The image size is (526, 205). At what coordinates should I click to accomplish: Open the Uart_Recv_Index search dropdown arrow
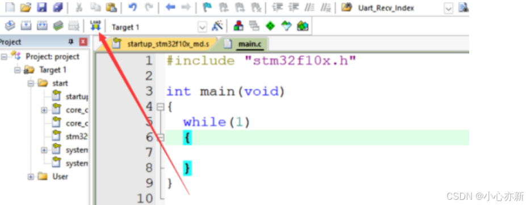tap(449, 9)
